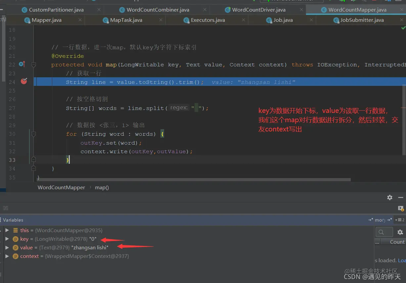Image resolution: width=406 pixels, height=283 pixels.
Task: Click line number 27 in the gutter
Action: (12, 108)
